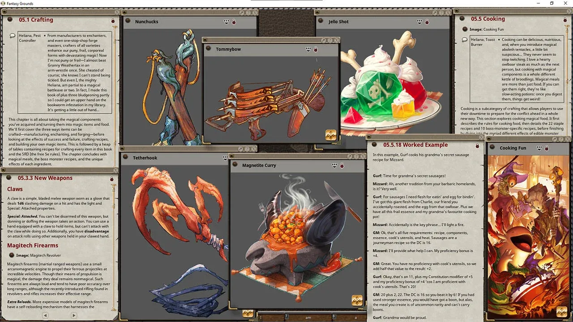Image resolution: width=573 pixels, height=322 pixels.
Task: Click the Magitech Firearms heading text
Action: click(x=33, y=246)
